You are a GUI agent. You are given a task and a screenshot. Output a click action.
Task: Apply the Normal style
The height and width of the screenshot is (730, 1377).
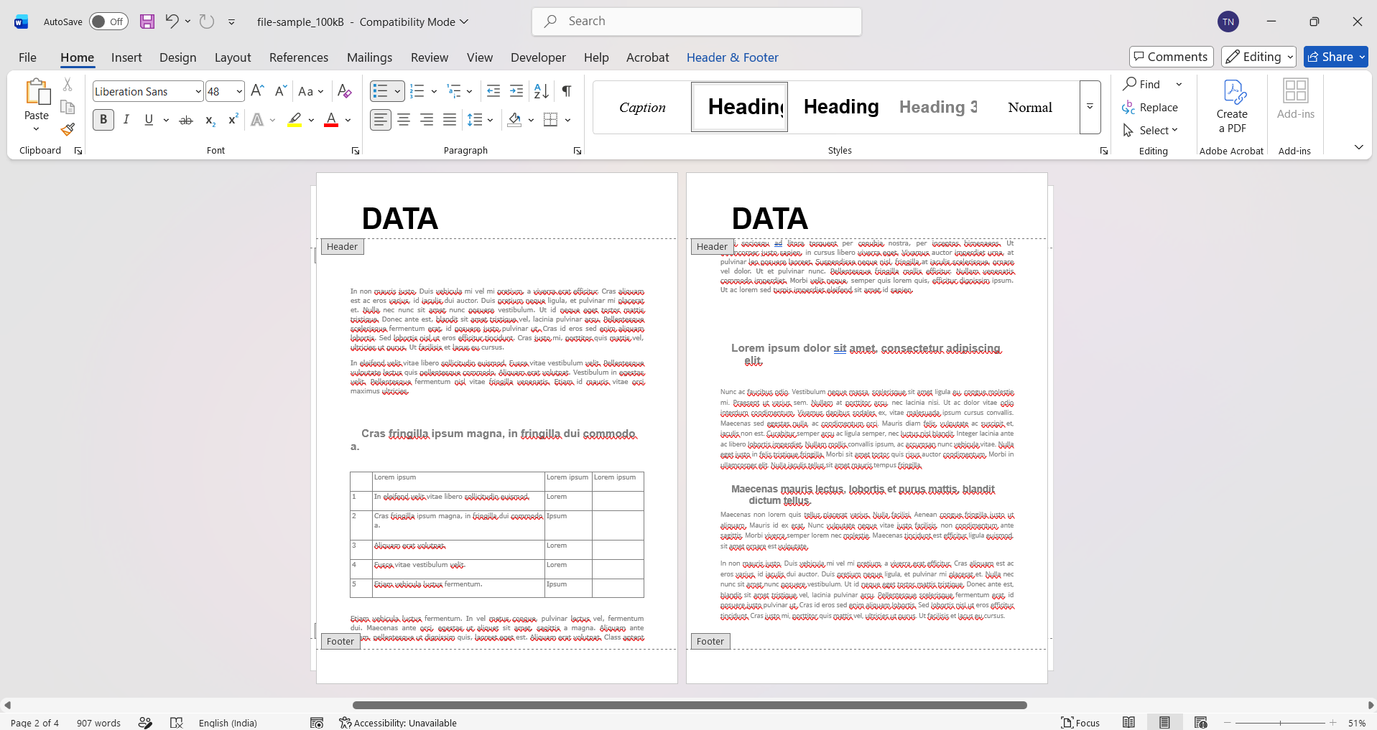coord(1030,107)
